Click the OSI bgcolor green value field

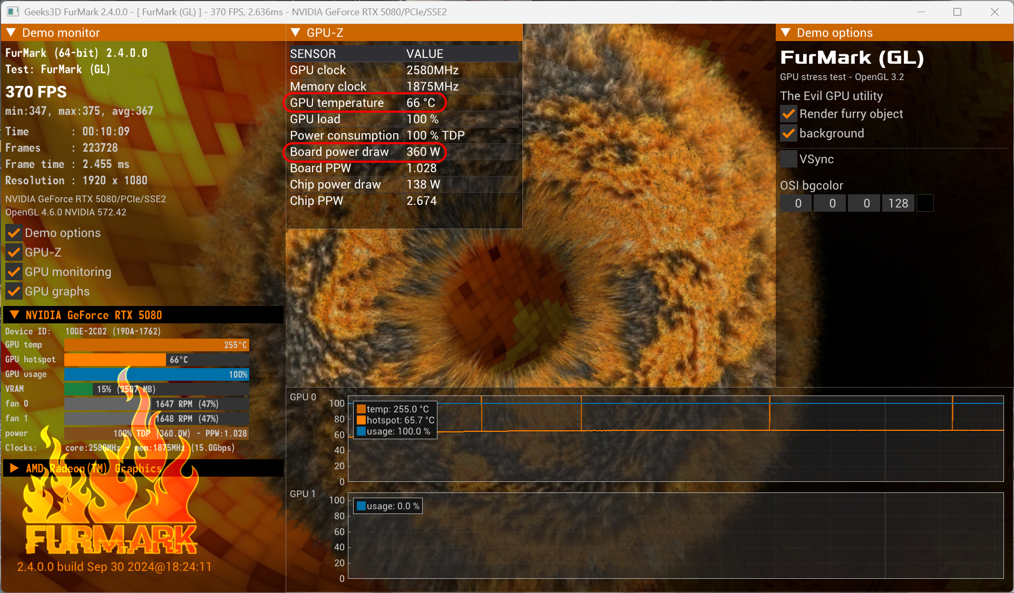[830, 203]
